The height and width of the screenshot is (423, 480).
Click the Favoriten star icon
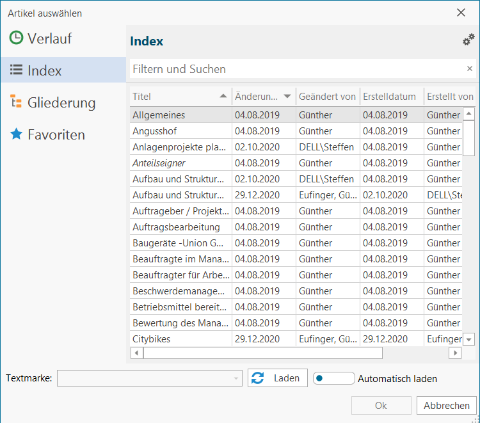click(16, 134)
